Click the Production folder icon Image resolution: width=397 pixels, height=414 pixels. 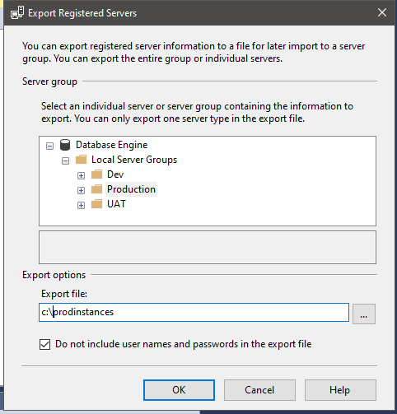[96, 189]
